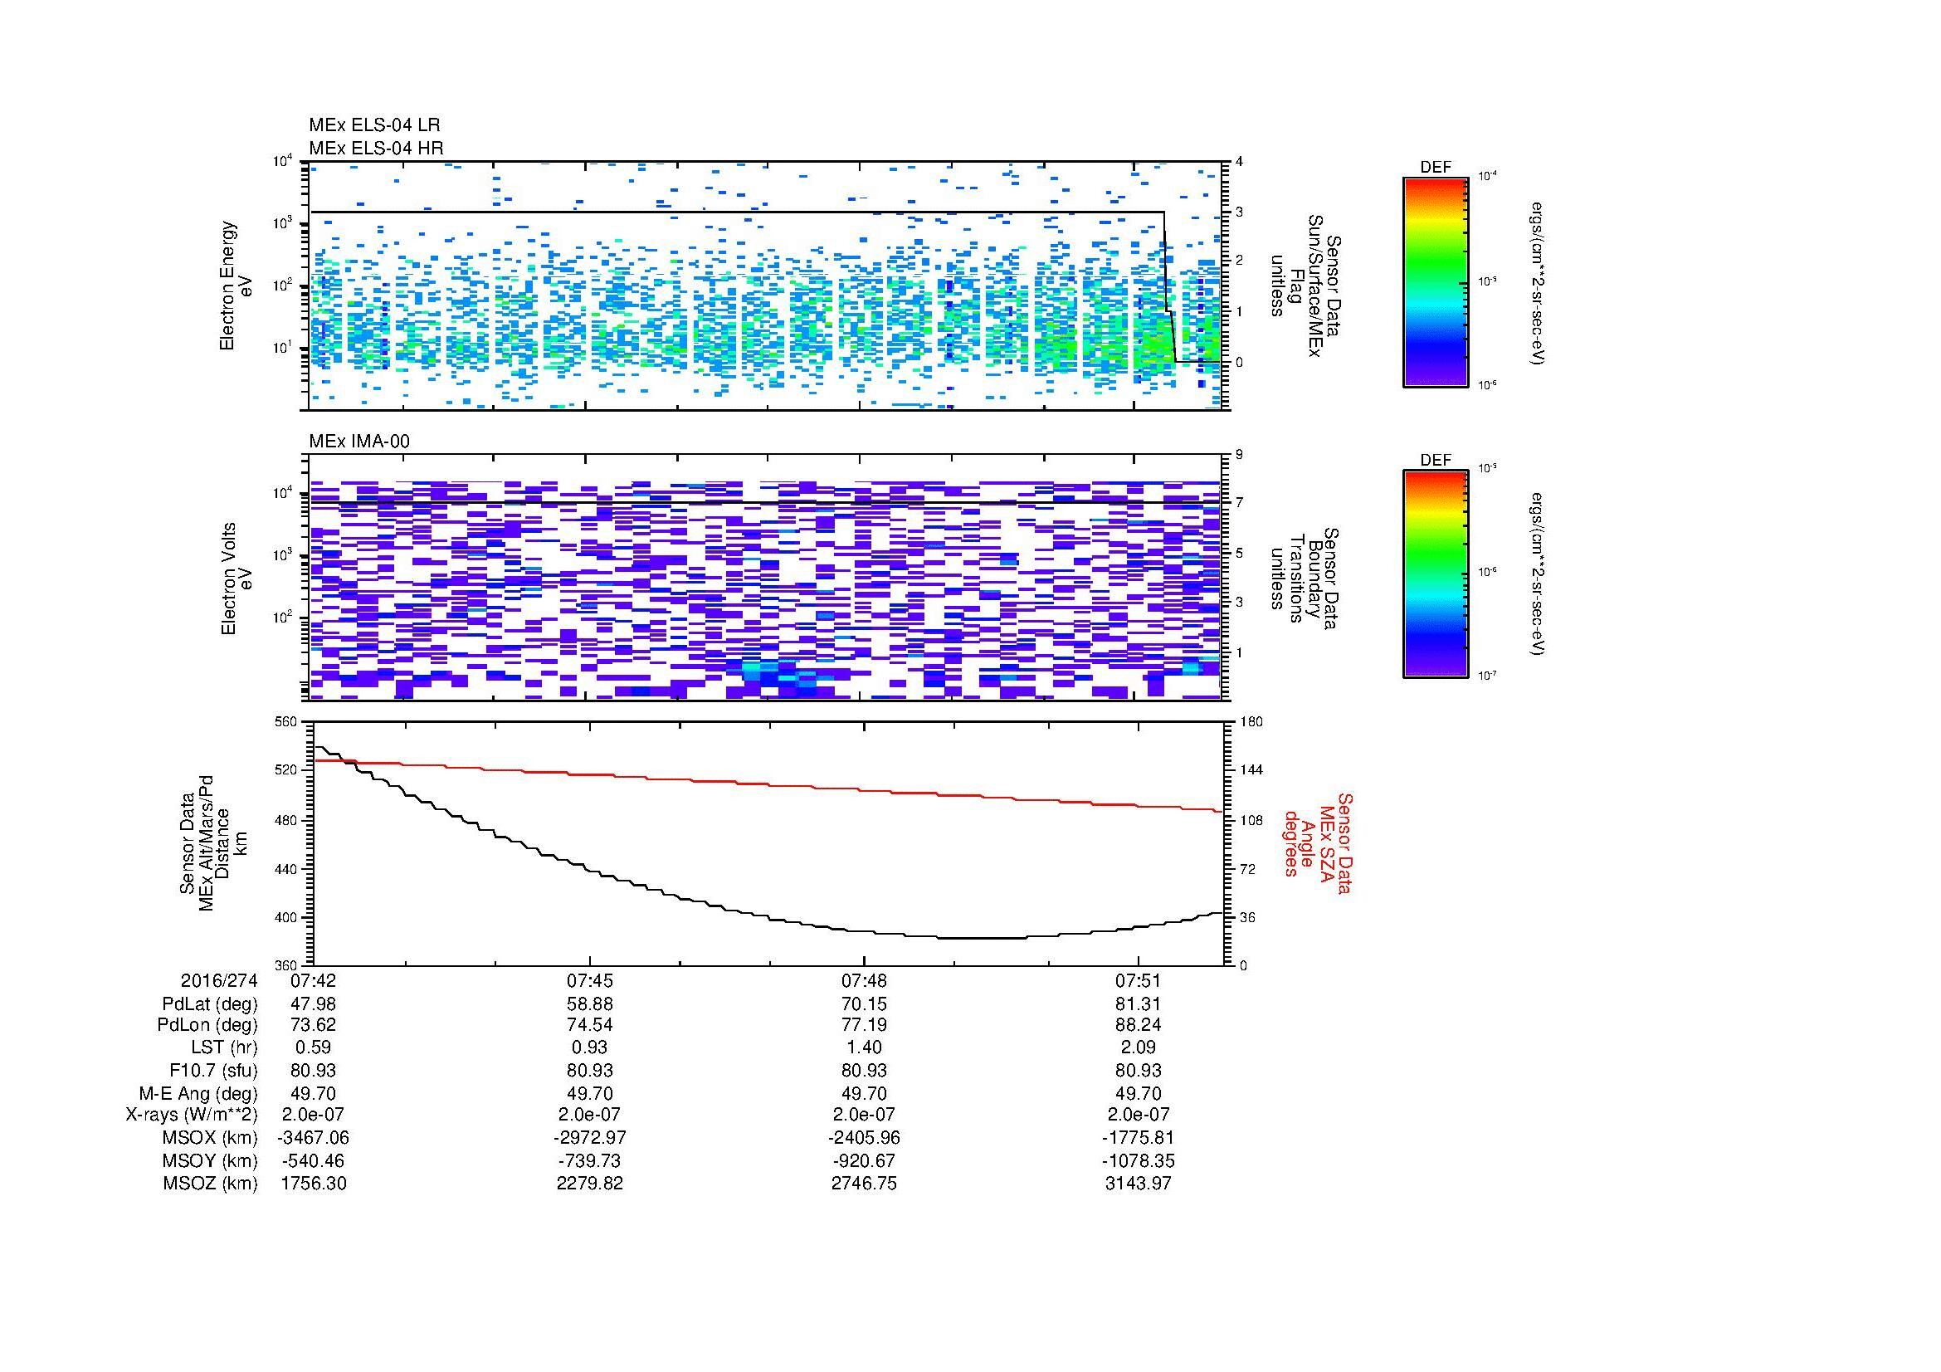Click the date label '2016/274'
The height and width of the screenshot is (1372, 1941).
click(219, 980)
